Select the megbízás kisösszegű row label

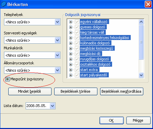click(97, 48)
